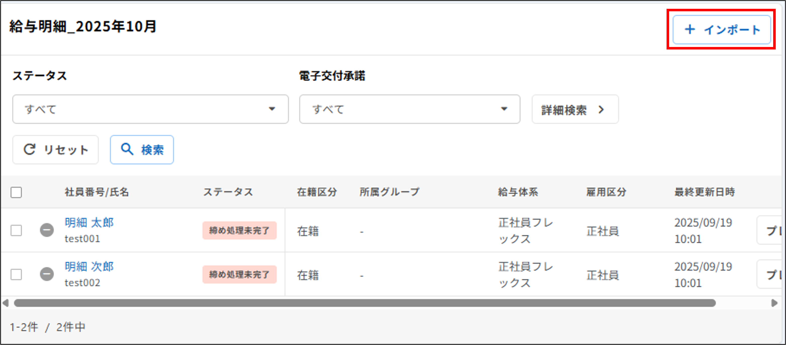Open the ステータス filter dropdown

(x=150, y=109)
